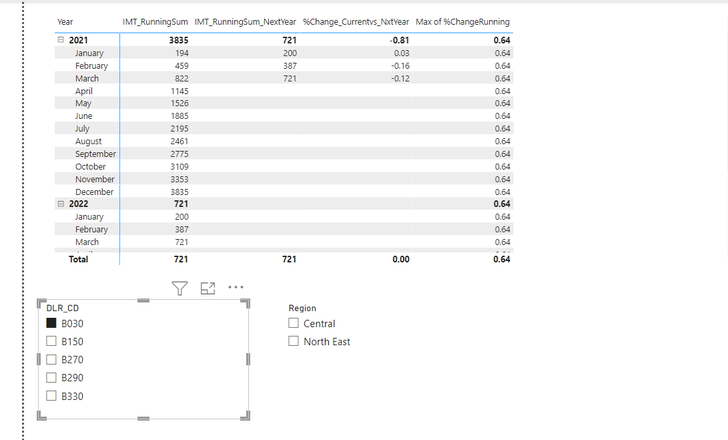Click the -0.16 change value in February
Screen dimensions: 728x440
click(x=400, y=66)
